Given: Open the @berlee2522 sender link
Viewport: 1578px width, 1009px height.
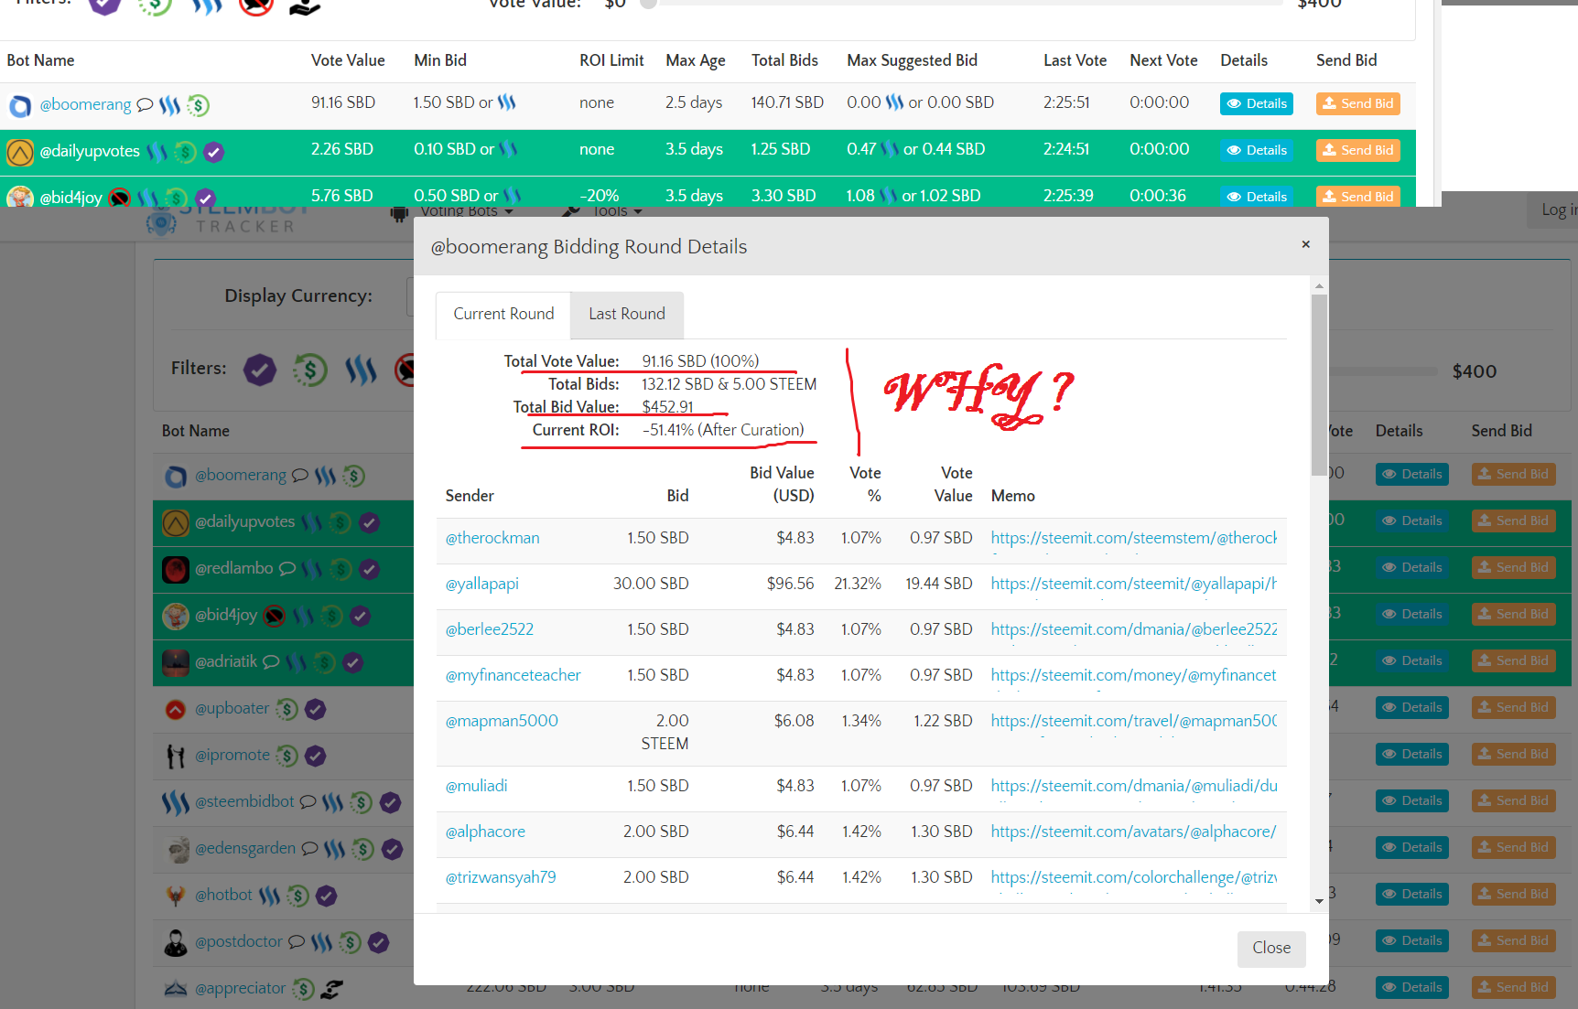Looking at the screenshot, I should [490, 629].
